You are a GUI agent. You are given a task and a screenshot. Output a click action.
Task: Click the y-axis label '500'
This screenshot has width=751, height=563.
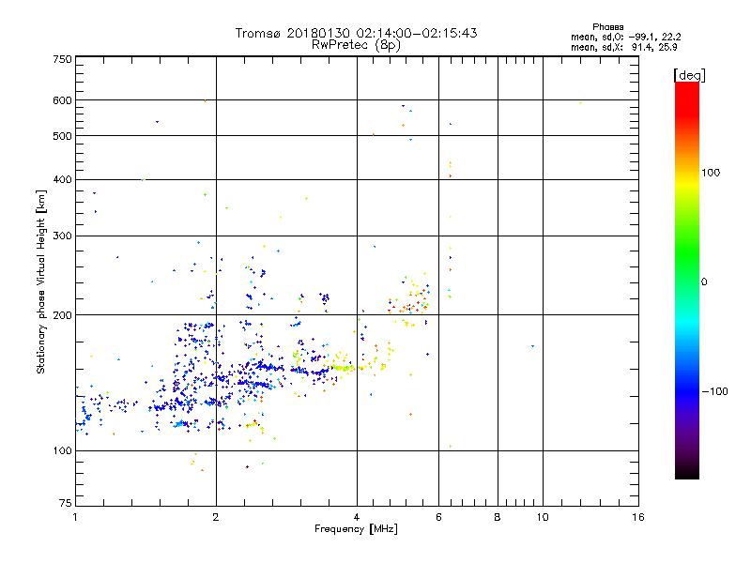tap(62, 136)
